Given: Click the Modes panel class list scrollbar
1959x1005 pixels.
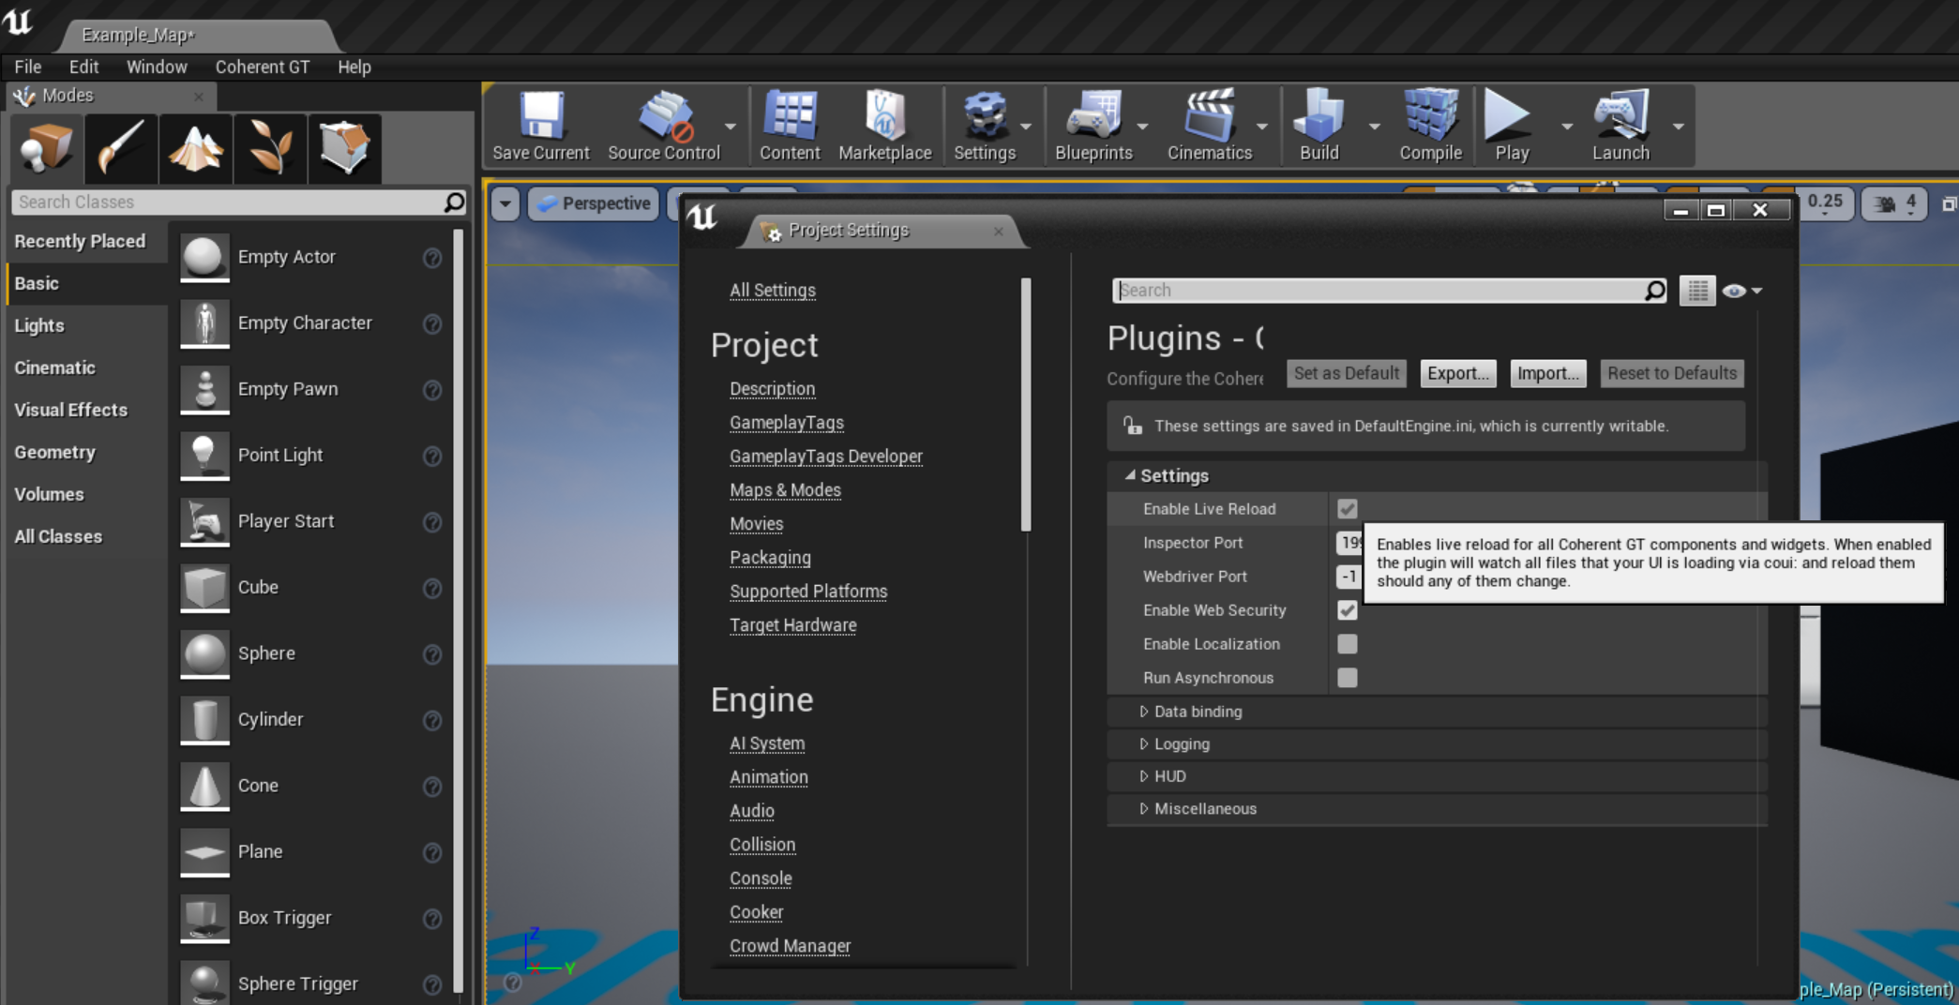Looking at the screenshot, I should (458, 609).
